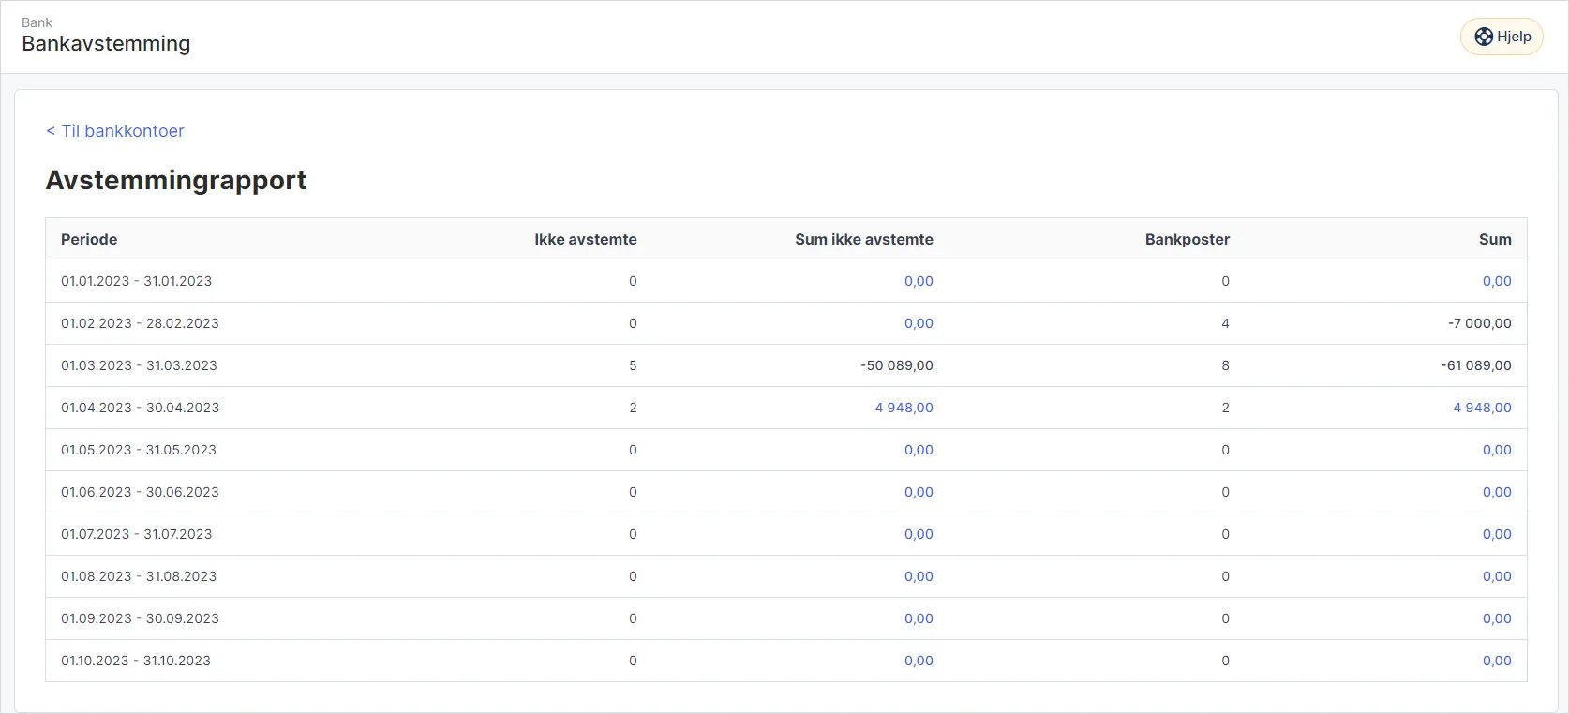Image resolution: width=1569 pixels, height=714 pixels.
Task: Open Sum 0,00 for January 2023
Action: pyautogui.click(x=1497, y=281)
